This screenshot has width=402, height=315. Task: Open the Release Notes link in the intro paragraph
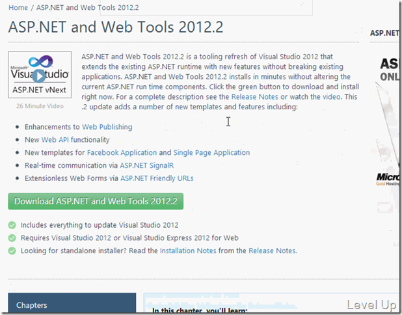[254, 97]
